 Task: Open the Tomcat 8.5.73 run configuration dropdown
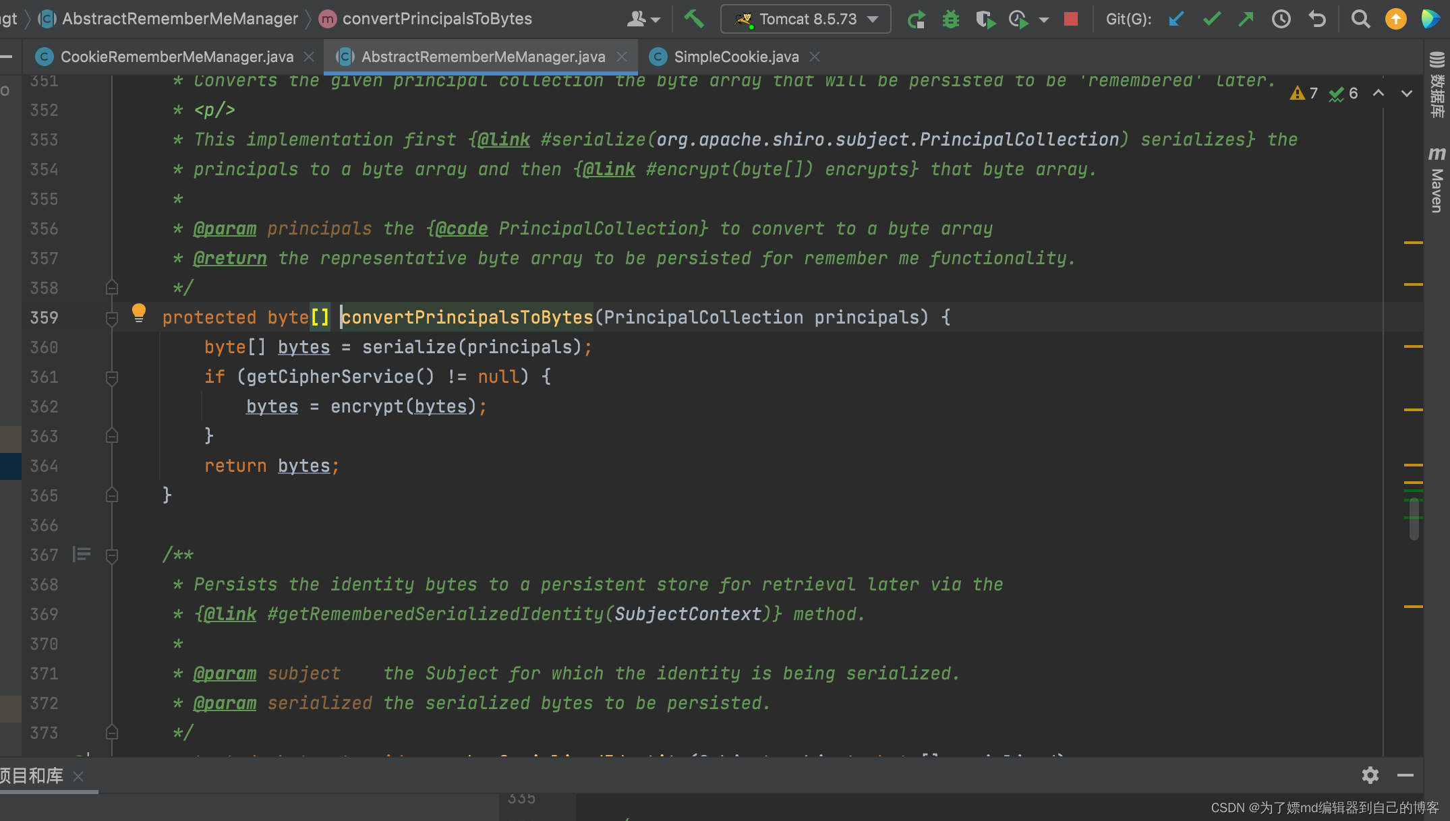(806, 19)
